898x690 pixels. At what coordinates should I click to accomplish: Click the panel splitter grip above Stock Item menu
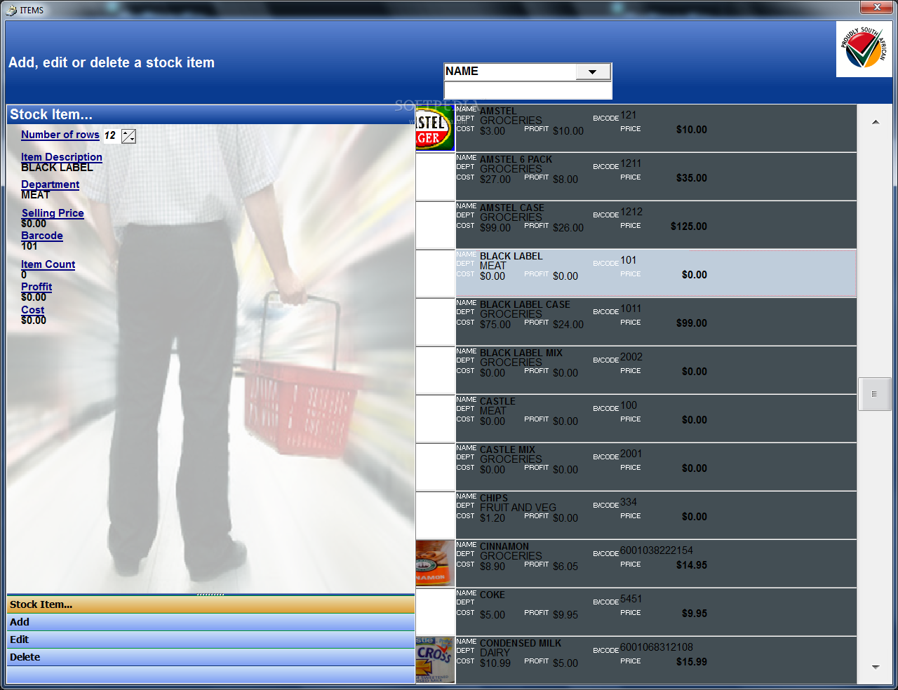210,594
